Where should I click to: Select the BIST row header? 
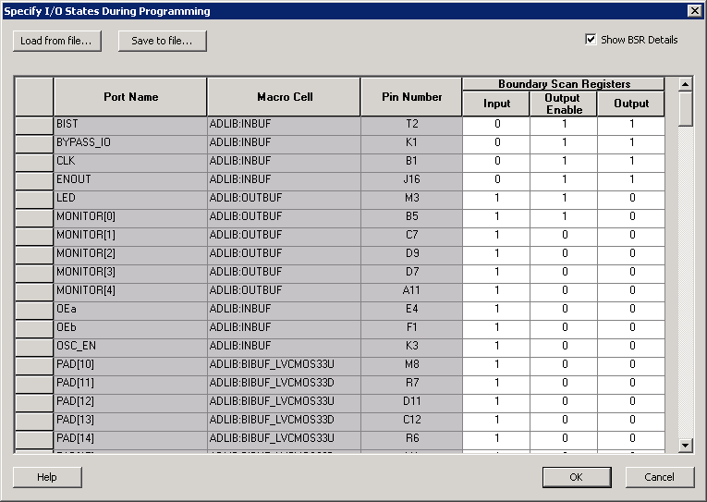(34, 124)
